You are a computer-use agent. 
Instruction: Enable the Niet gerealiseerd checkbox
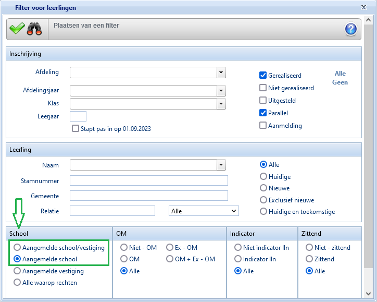click(x=263, y=88)
